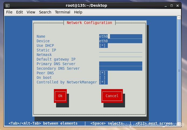This screenshot has height=130, width=187.
Task: Close the terminal window
Action: pyautogui.click(x=178, y=6)
